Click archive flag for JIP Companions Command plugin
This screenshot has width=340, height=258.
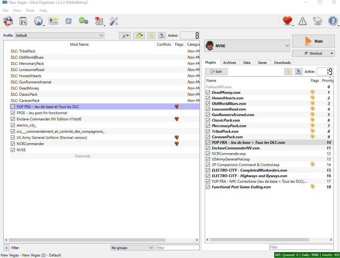click(x=313, y=164)
